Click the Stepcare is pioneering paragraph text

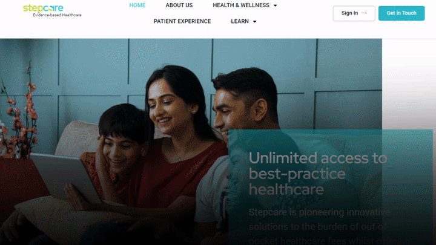pos(320,226)
